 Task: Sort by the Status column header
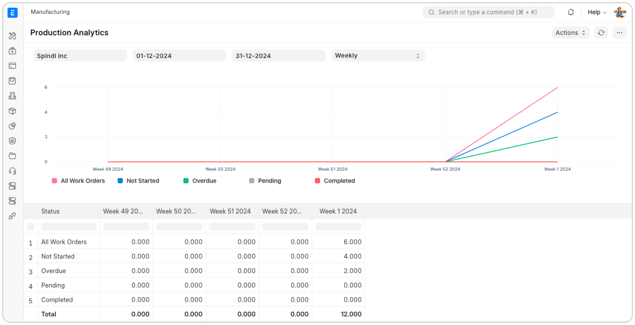click(69, 211)
